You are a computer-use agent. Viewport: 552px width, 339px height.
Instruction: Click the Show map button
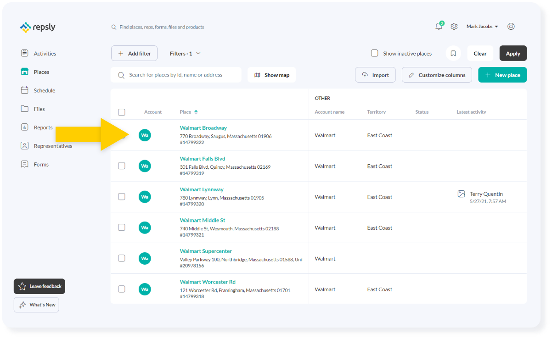coord(272,75)
